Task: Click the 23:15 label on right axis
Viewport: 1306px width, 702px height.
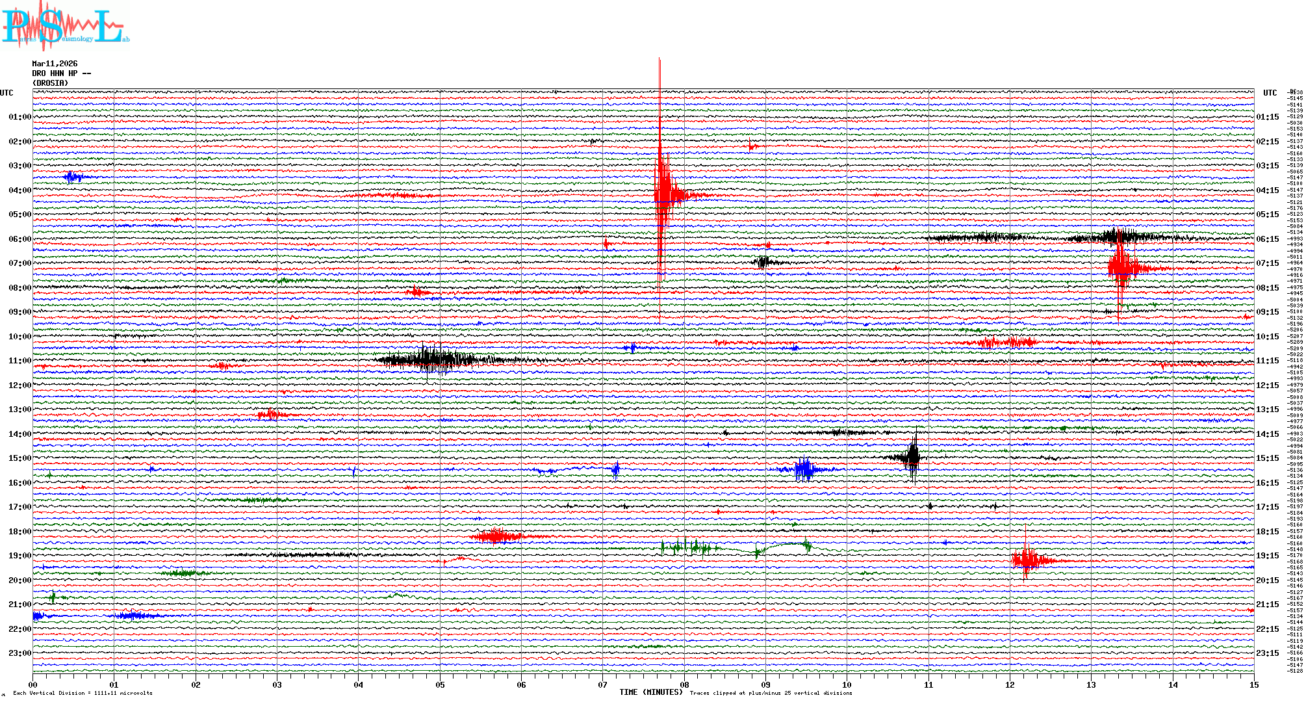Action: coord(1268,653)
